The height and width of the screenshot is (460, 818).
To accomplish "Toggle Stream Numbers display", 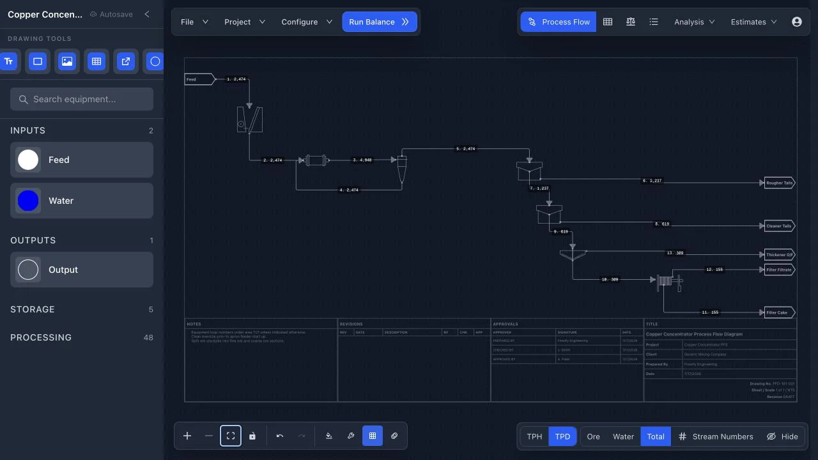I will point(716,436).
